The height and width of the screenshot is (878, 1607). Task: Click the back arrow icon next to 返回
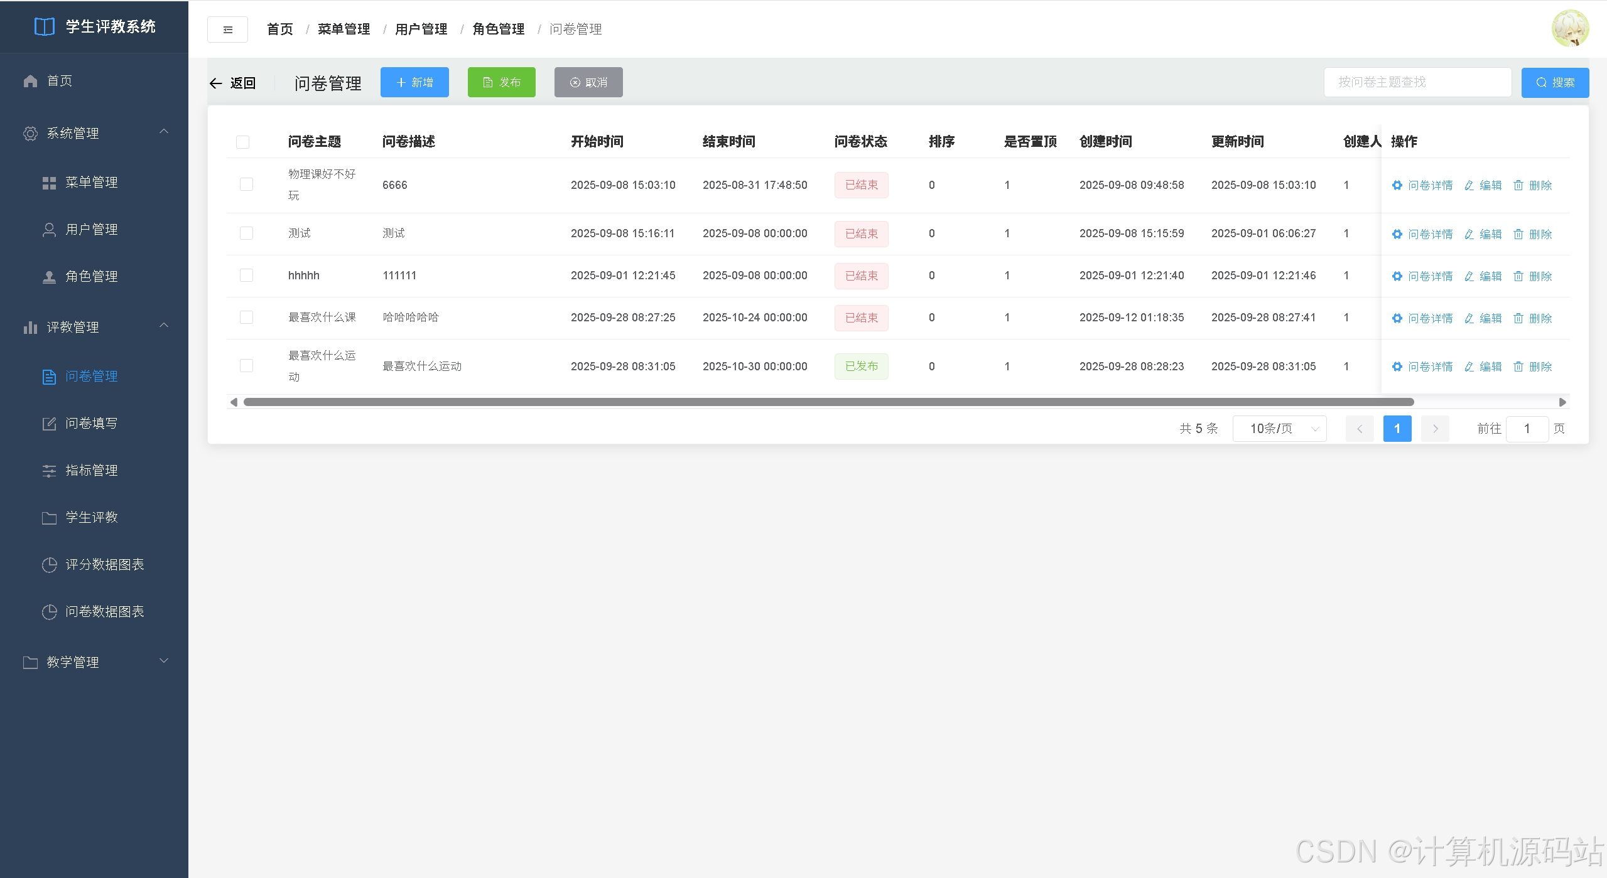216,83
